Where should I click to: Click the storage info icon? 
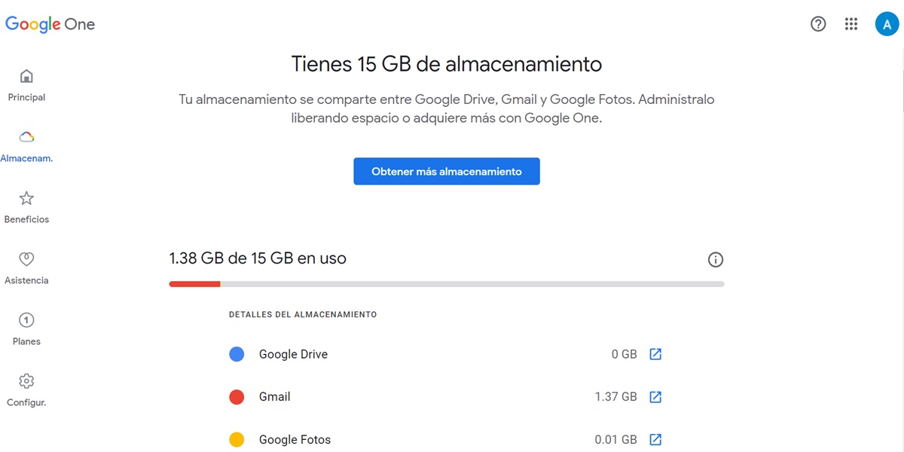point(716,259)
